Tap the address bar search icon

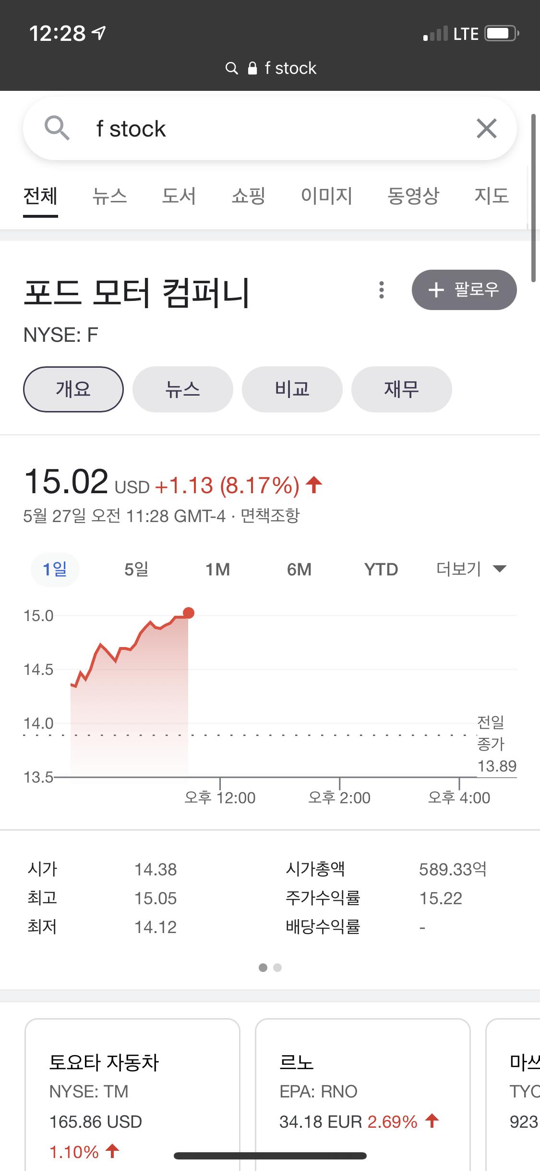[232, 68]
